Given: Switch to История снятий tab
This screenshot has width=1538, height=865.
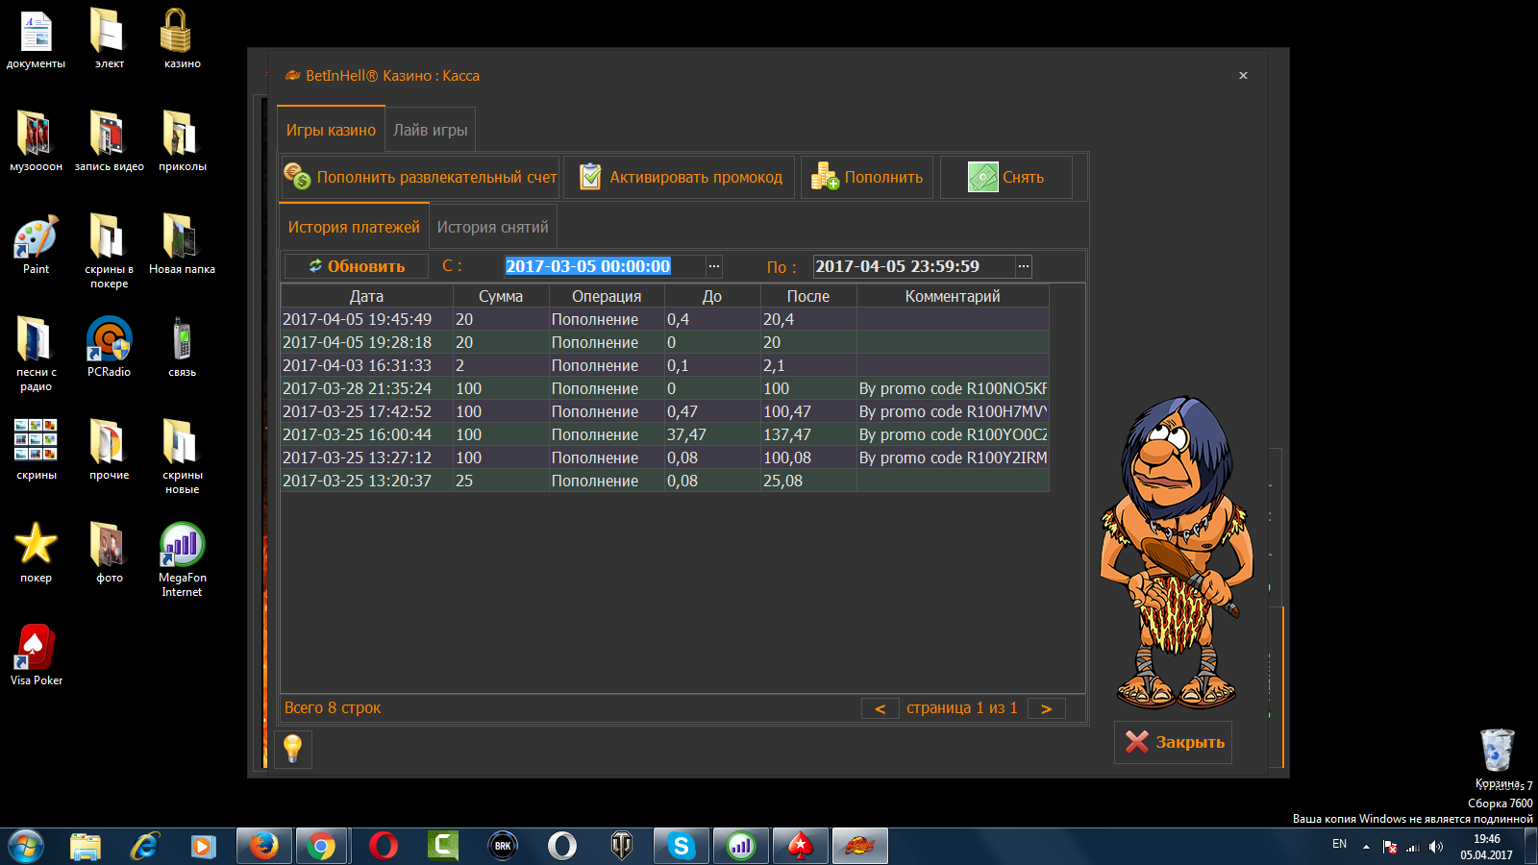Looking at the screenshot, I should (x=492, y=228).
